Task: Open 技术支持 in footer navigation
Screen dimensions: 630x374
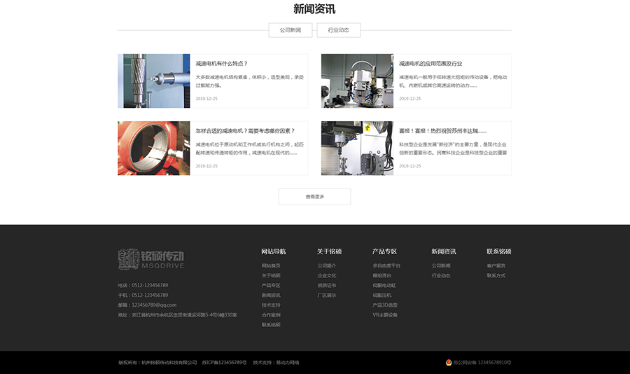Action: 271,305
